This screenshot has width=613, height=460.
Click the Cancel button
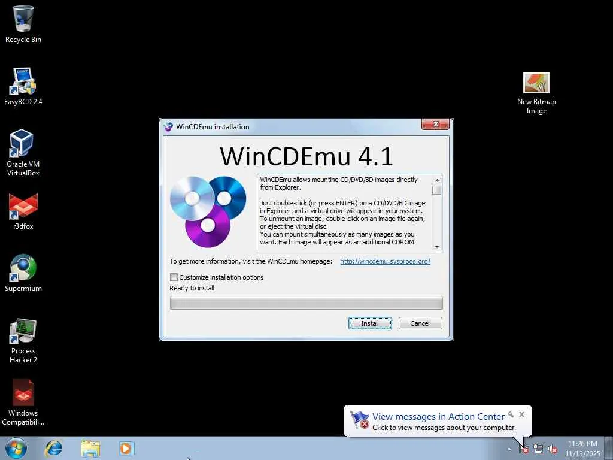420,323
